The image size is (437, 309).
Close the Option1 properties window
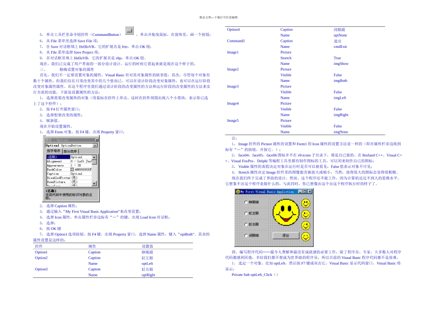(x=97, y=140)
